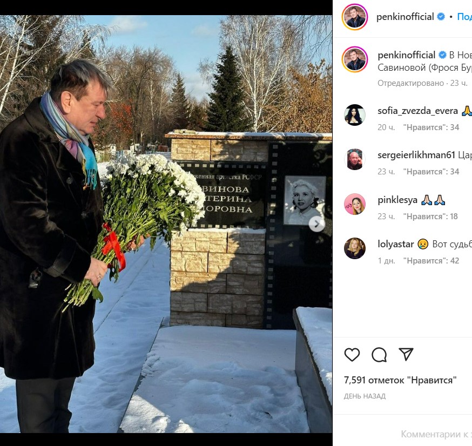Open pinklesya profile picture
The height and width of the screenshot is (446, 472).
tap(355, 204)
